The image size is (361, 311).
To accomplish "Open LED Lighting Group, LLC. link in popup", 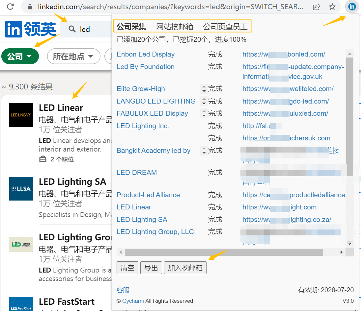I will [156, 232].
